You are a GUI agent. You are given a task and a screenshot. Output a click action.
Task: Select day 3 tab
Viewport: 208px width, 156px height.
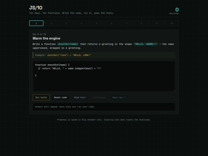(66, 23)
